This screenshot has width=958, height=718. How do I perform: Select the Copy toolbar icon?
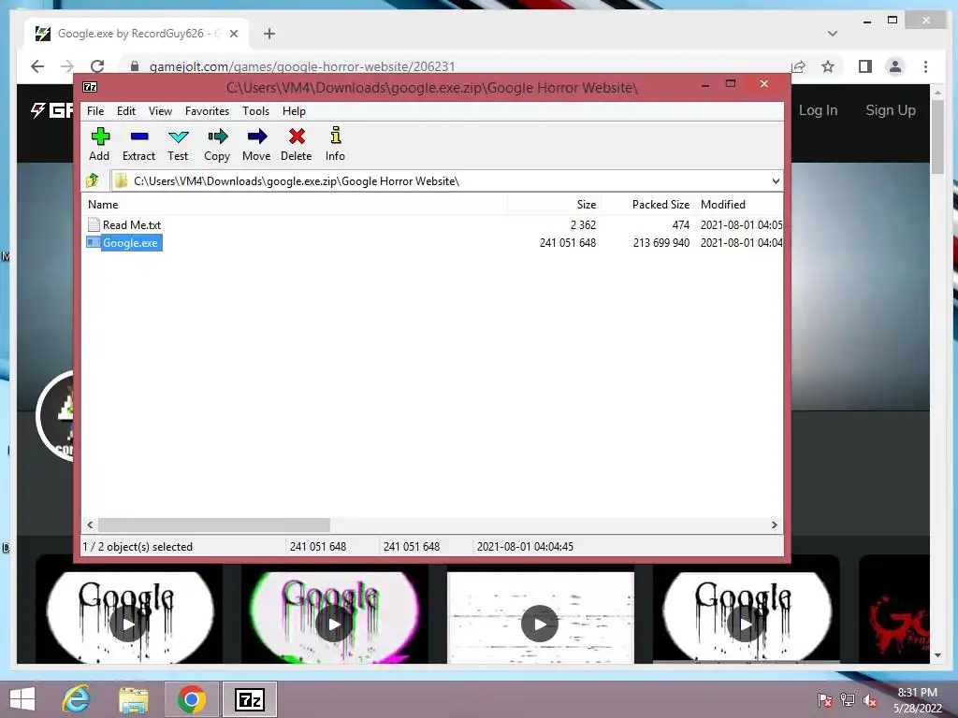point(217,145)
